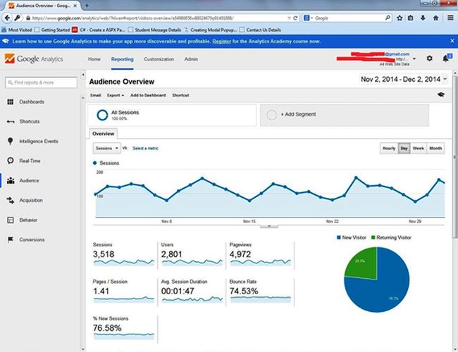Open the bookmarks list icon
This screenshot has width=458, height=352.
(410, 18)
